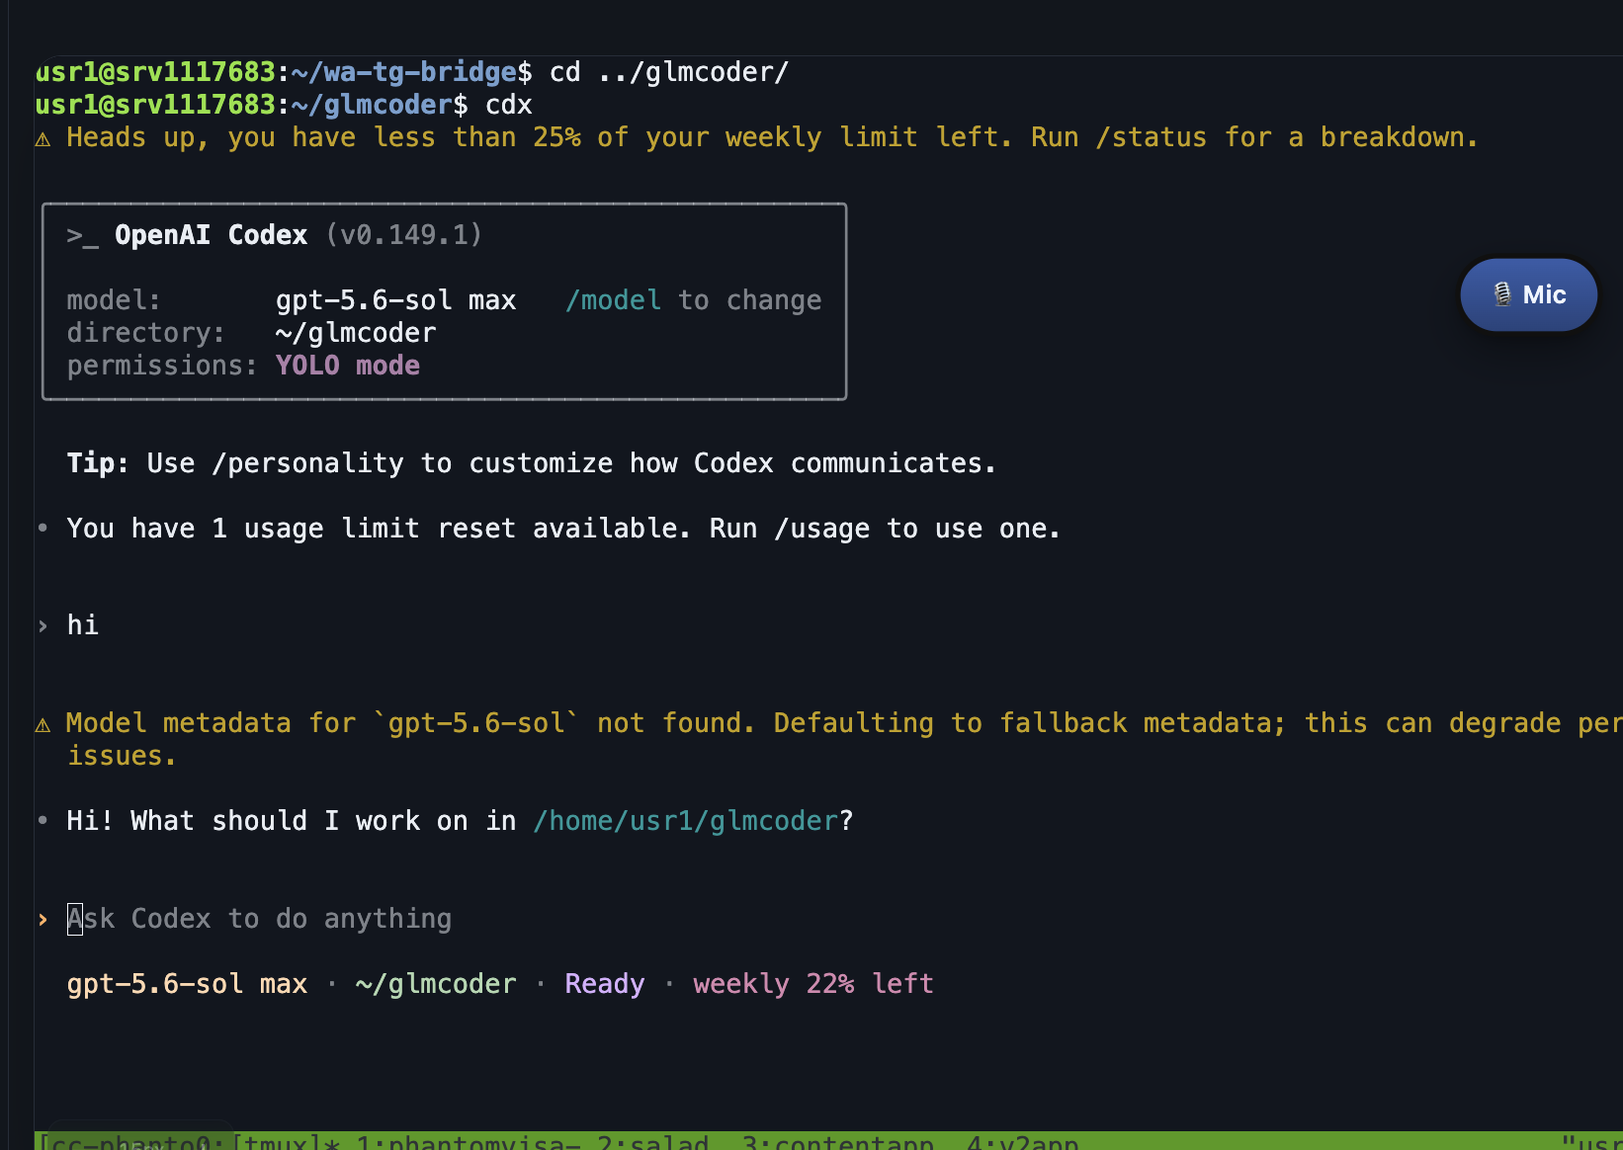Switch to tmux window 3:contentapp

(838, 1142)
